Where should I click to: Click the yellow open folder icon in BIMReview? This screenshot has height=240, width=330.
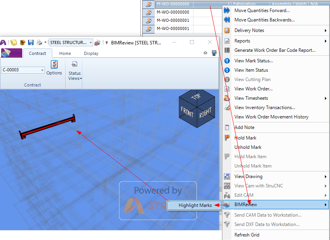tap(14, 42)
